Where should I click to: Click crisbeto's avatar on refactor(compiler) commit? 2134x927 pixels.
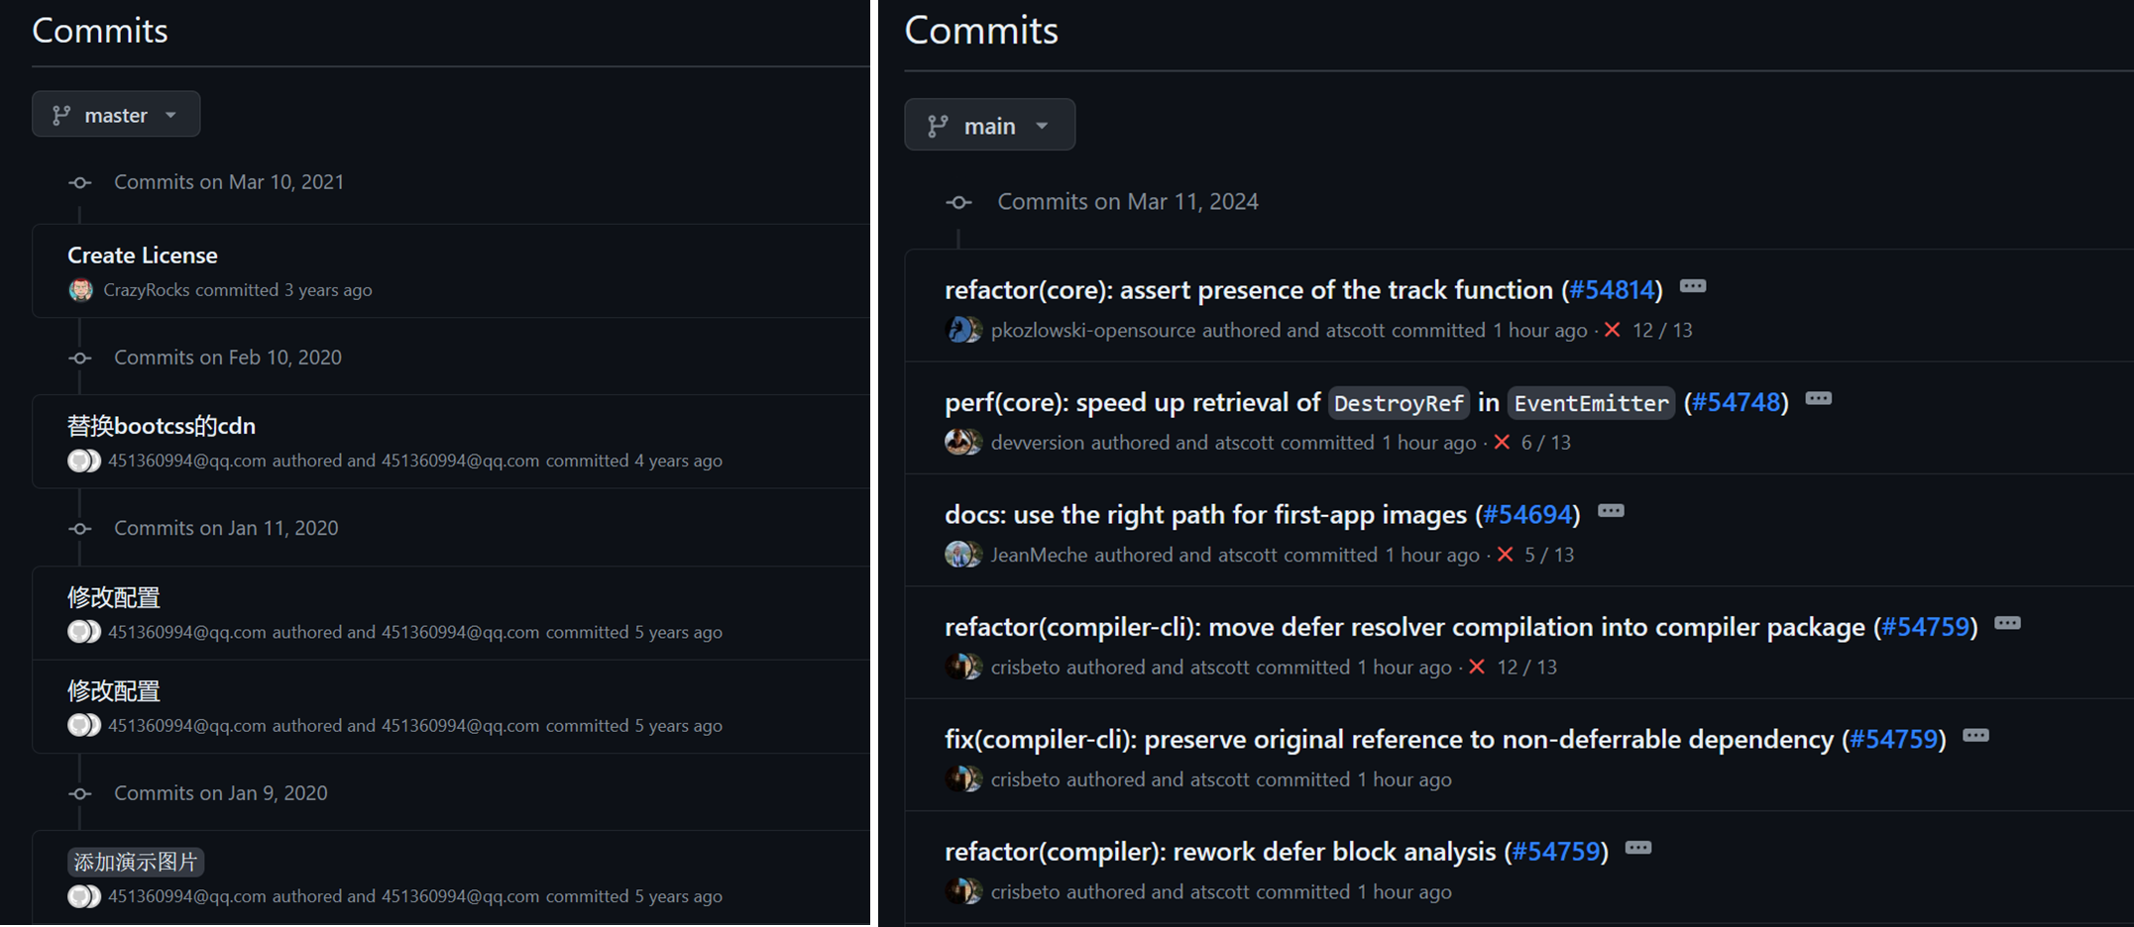(x=961, y=890)
